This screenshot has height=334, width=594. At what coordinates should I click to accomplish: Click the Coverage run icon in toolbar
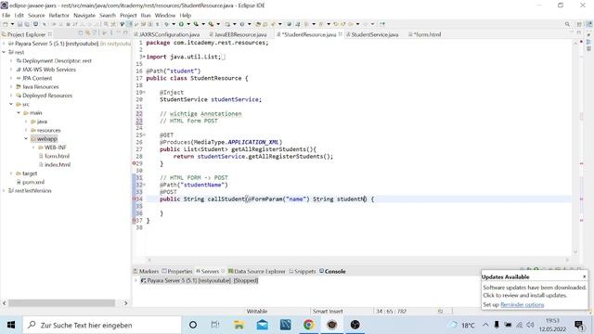coord(196,24)
